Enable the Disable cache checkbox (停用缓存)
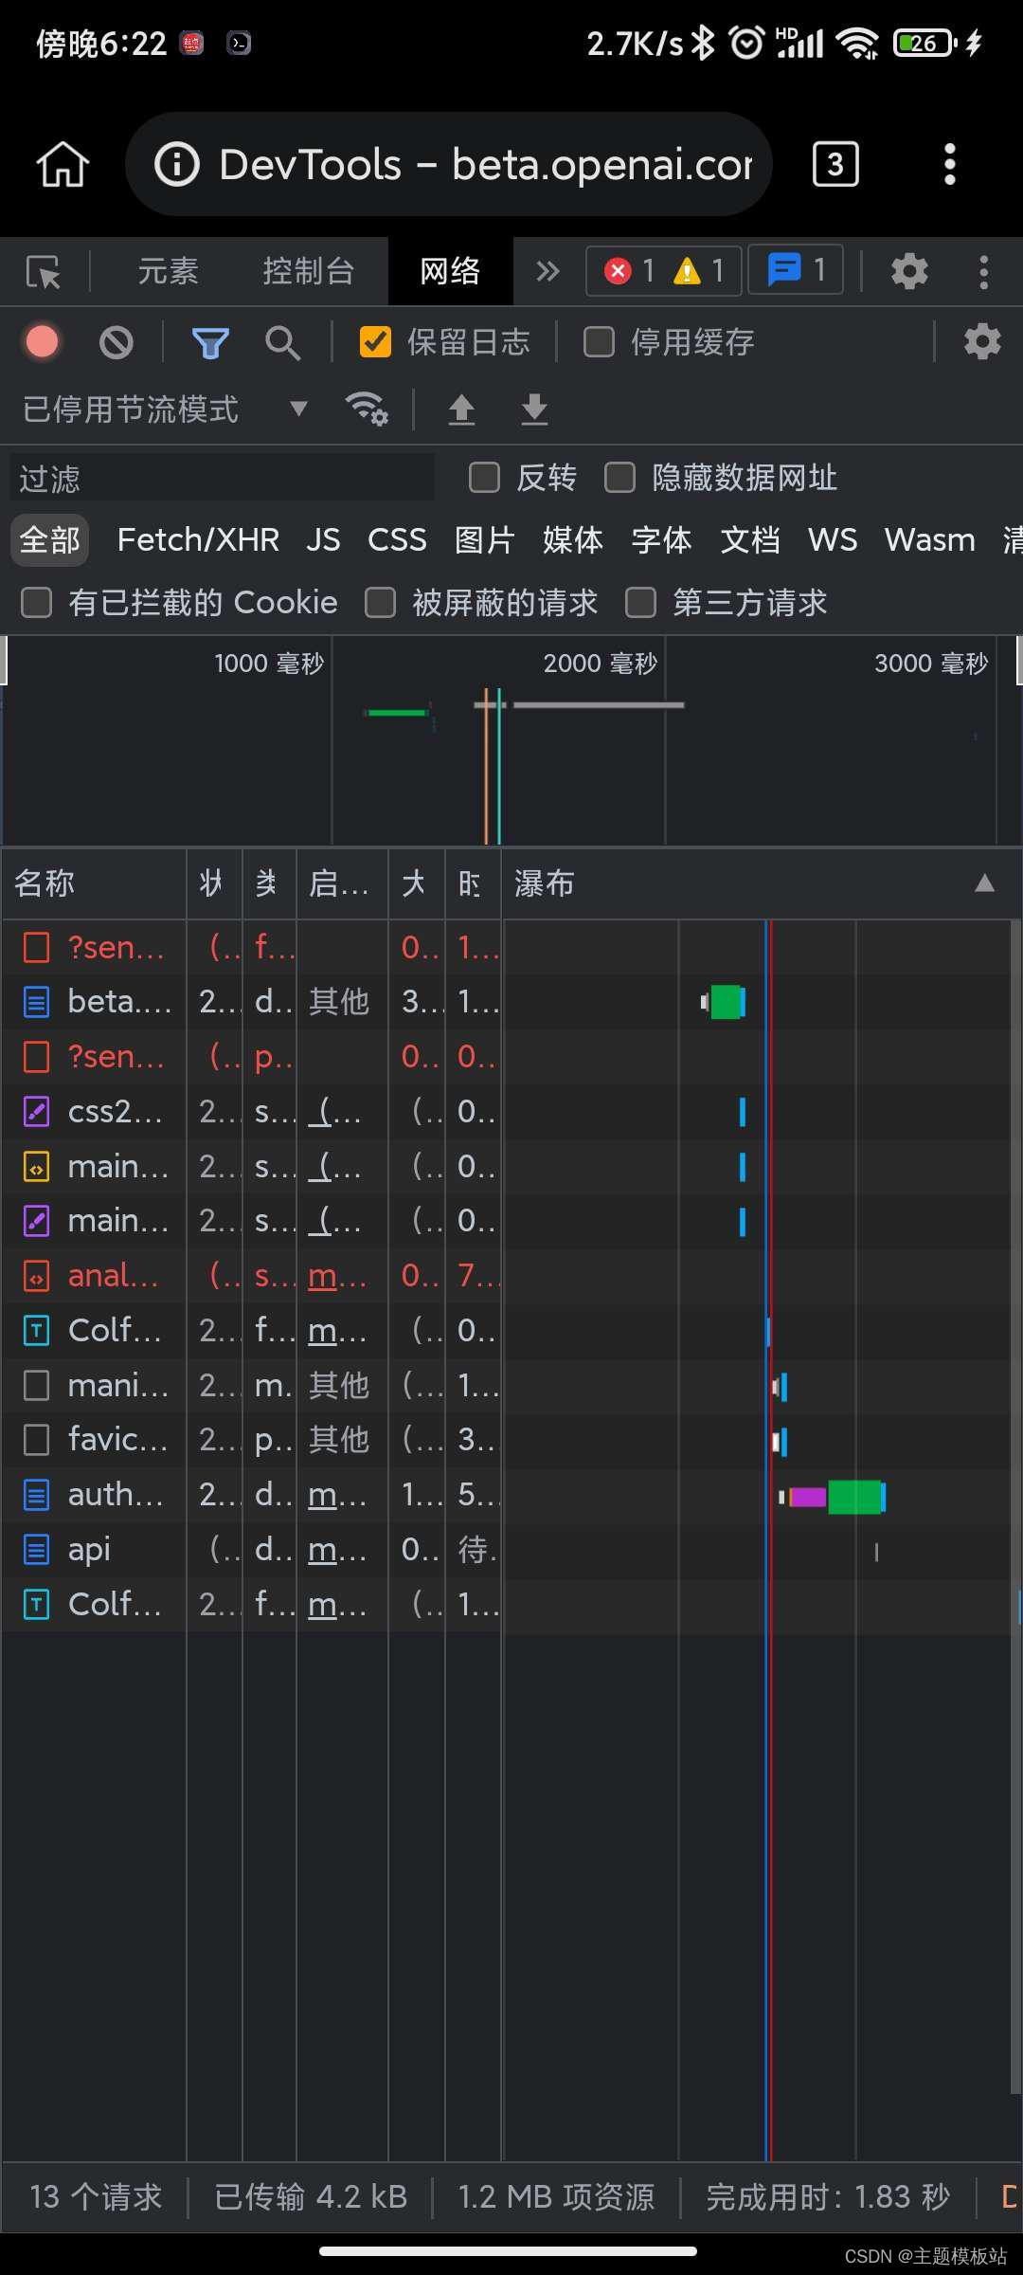The image size is (1023, 2275). click(x=599, y=342)
